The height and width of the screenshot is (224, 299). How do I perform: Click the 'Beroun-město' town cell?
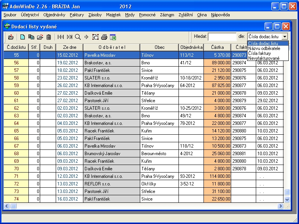pos(160,154)
